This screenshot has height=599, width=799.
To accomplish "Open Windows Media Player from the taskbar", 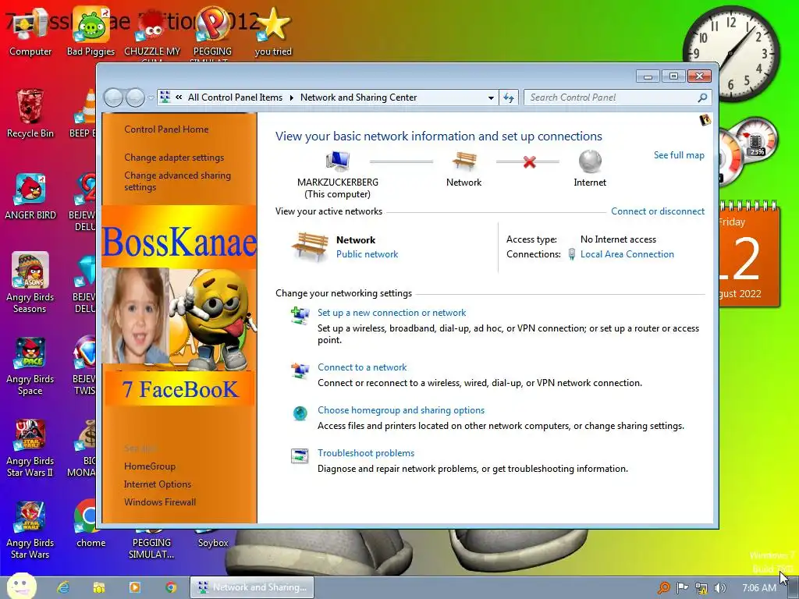I will click(134, 587).
